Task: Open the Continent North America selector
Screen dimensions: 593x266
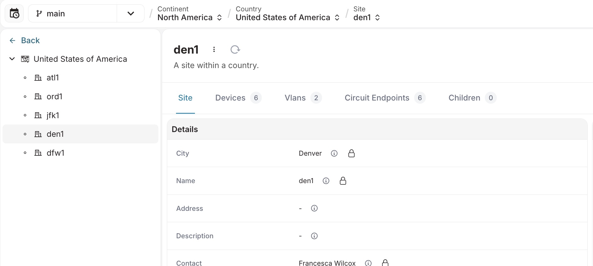Action: pyautogui.click(x=190, y=14)
